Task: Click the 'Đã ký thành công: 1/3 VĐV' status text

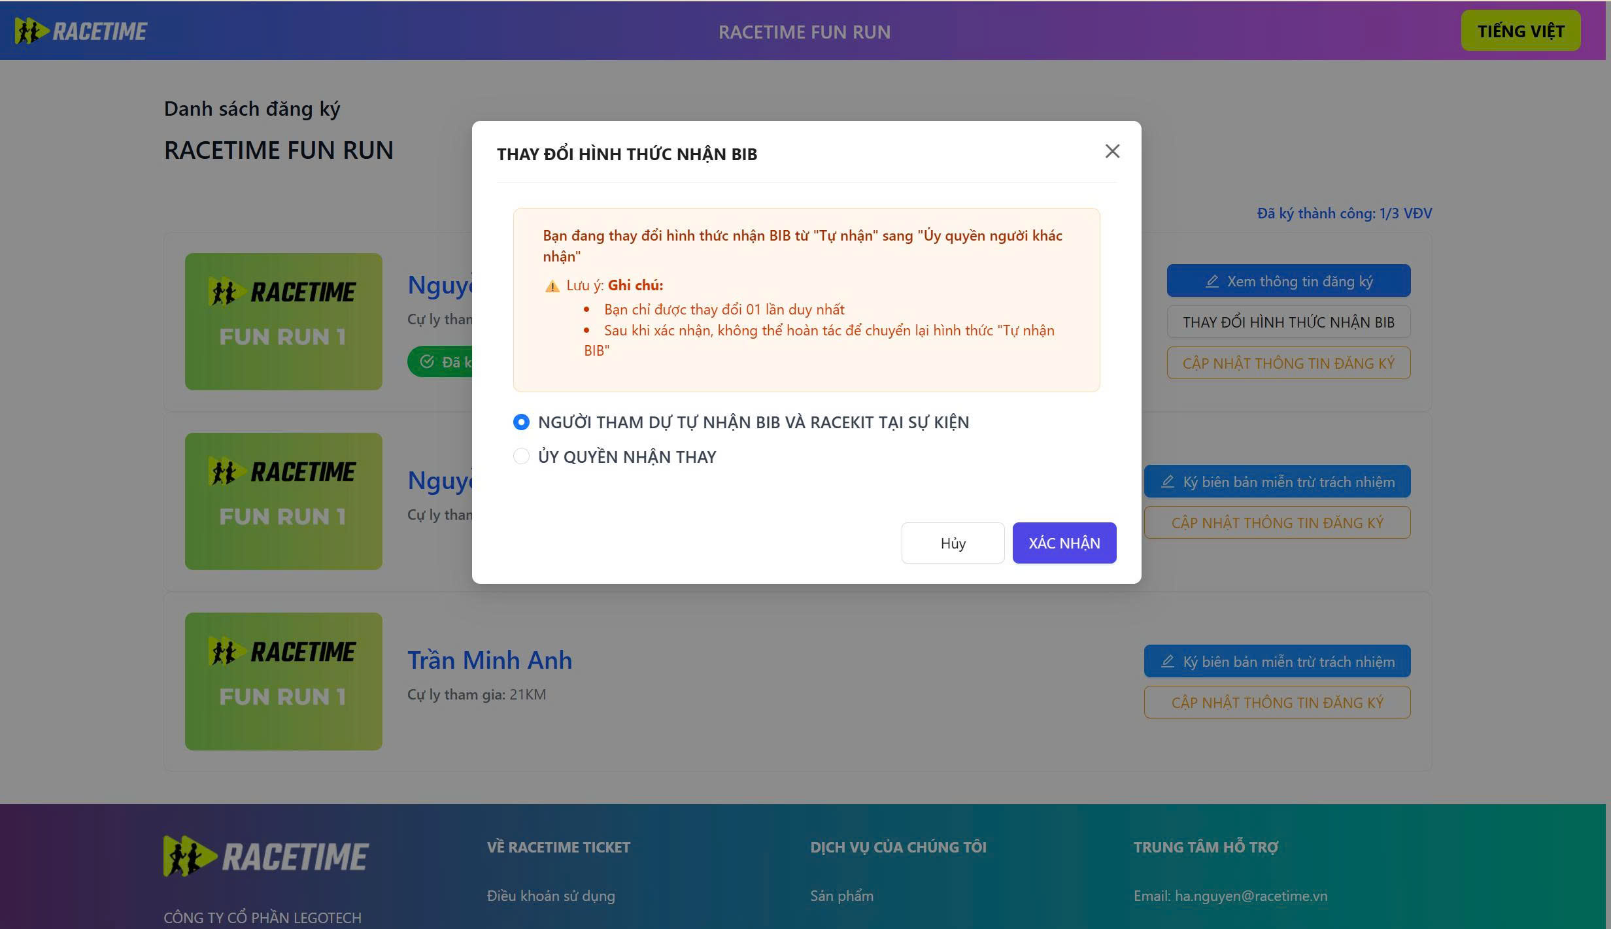Action: pyautogui.click(x=1344, y=213)
